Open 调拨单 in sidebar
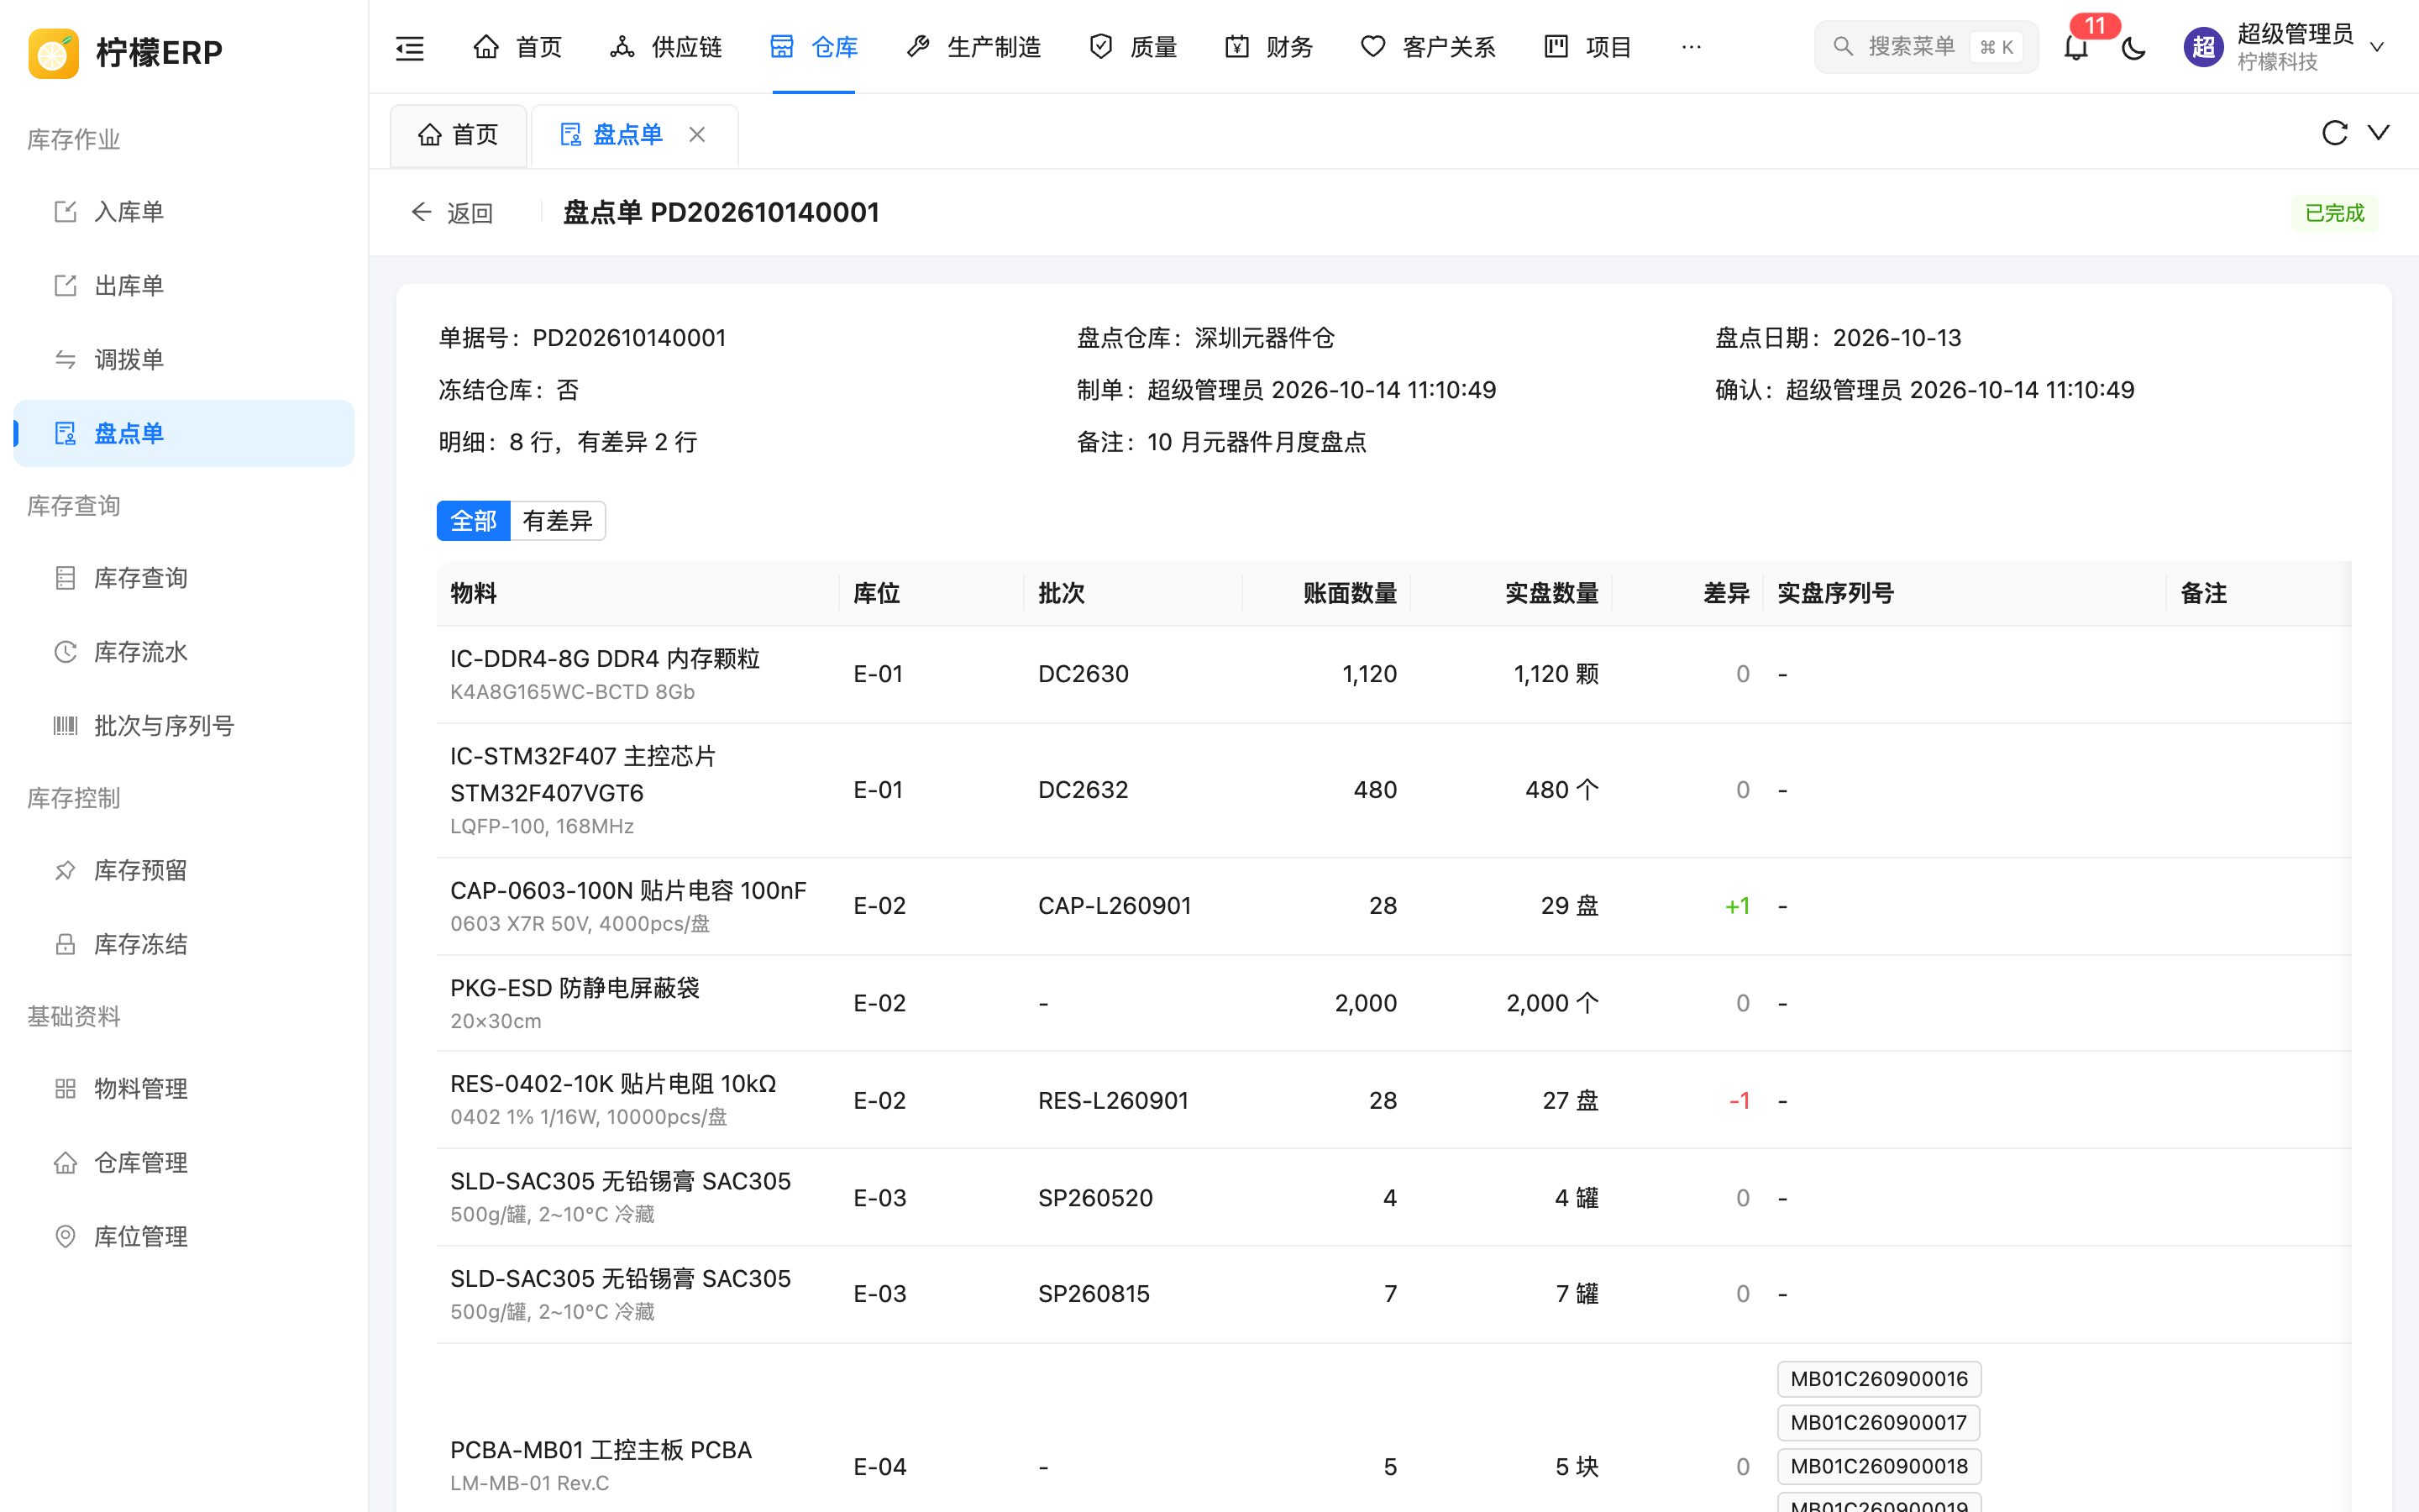 coord(184,360)
